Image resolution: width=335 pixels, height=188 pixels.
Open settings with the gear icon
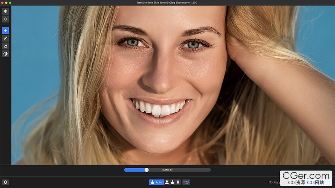pos(5,182)
